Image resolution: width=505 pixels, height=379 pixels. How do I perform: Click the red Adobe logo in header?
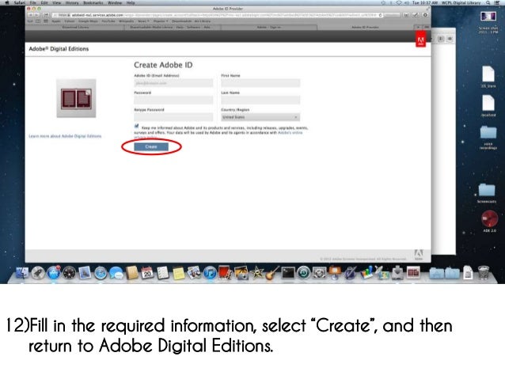point(420,40)
